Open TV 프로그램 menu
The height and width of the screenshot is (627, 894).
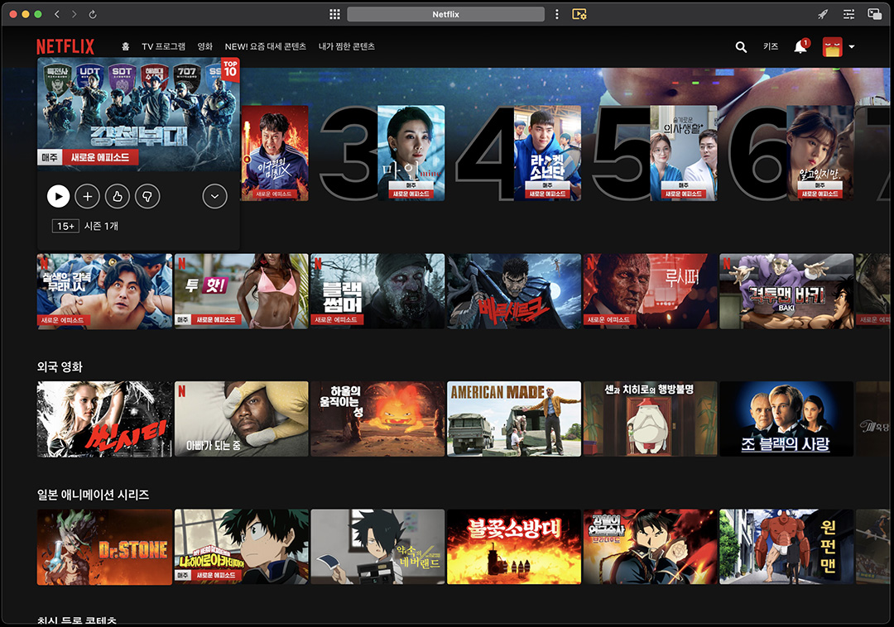coord(164,46)
